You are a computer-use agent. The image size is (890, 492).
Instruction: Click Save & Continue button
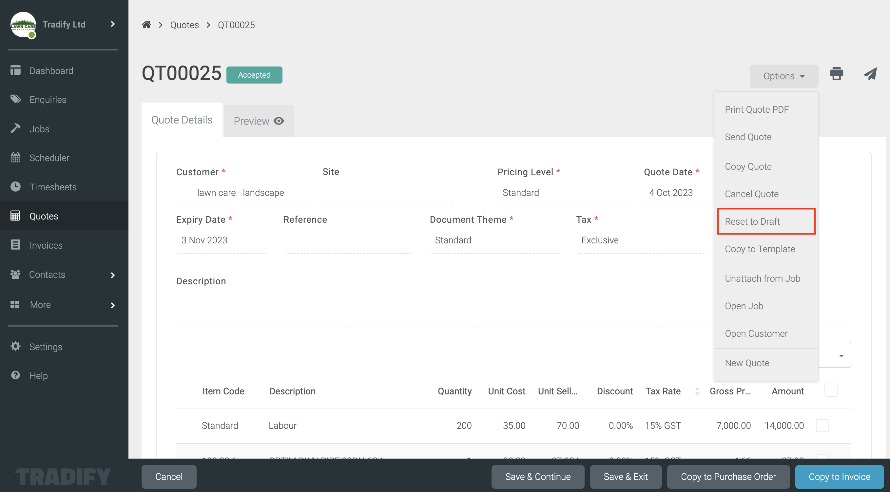[x=538, y=477]
